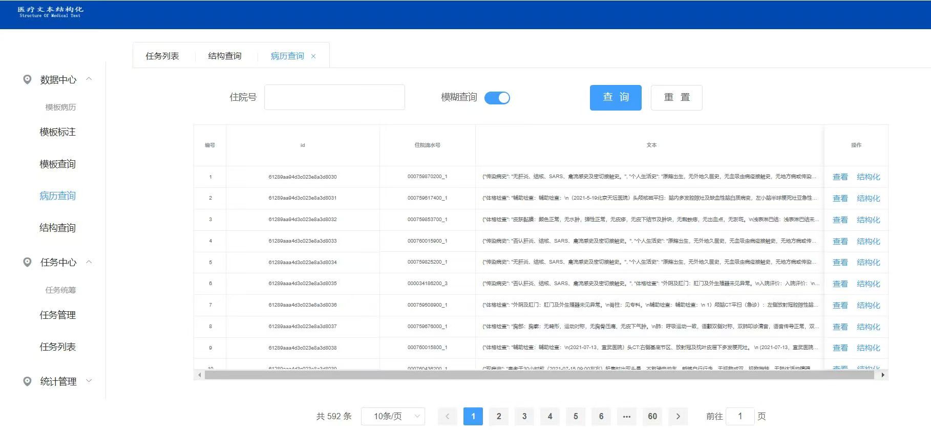
Task: Collapse the 任务中心 sidebar section
Action: pyautogui.click(x=89, y=262)
